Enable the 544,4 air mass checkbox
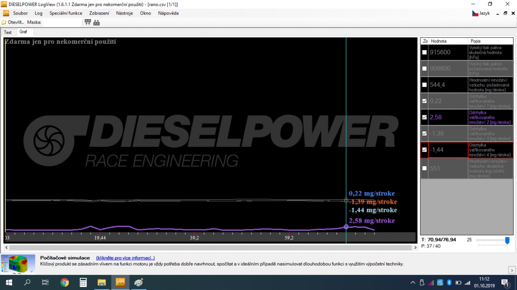 424,85
